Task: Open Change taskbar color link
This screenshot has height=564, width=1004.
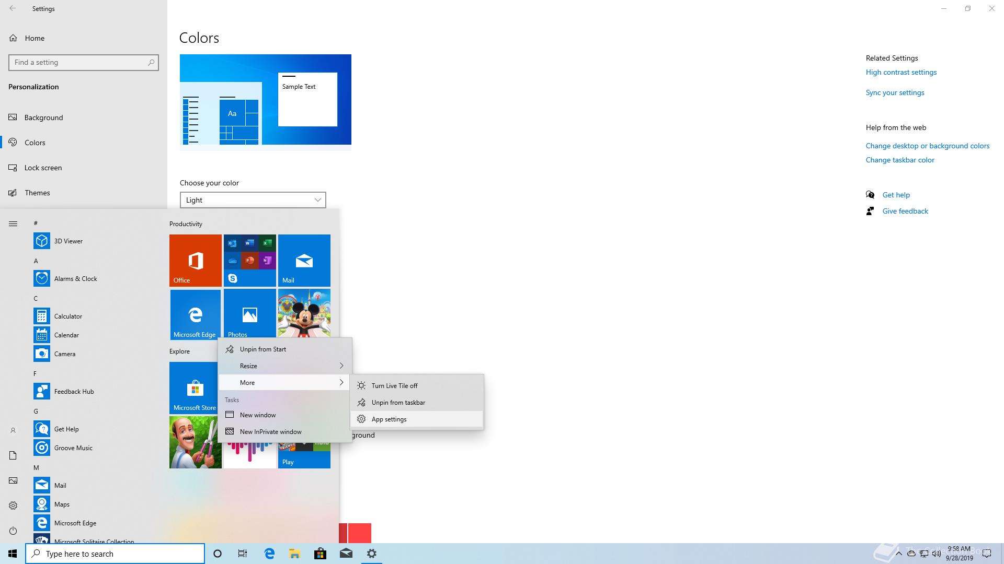Action: pos(899,160)
